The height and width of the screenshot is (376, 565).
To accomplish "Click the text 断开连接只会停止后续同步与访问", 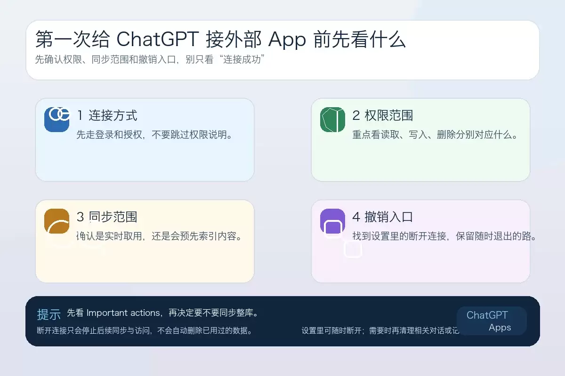I will [x=93, y=331].
